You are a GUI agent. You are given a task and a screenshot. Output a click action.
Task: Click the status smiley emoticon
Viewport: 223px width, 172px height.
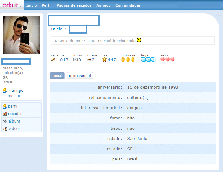tap(139, 40)
